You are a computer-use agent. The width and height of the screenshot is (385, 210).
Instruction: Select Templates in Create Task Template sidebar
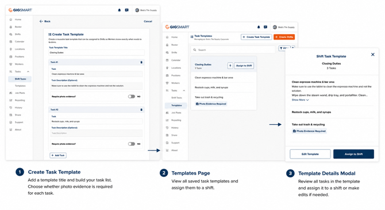coord(20,86)
